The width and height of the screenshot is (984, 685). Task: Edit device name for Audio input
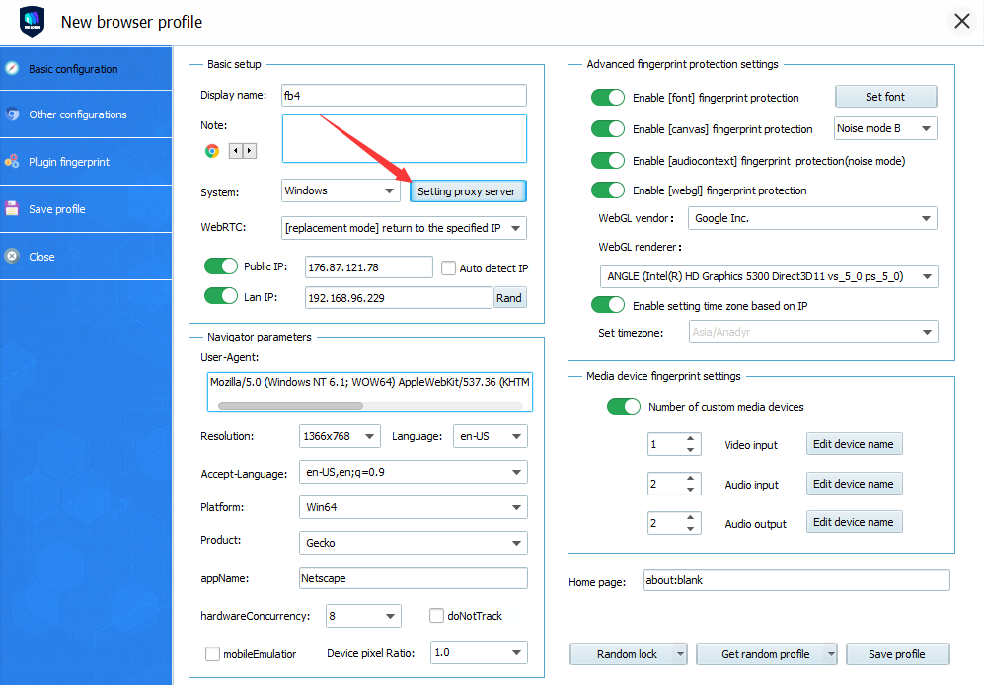pyautogui.click(x=854, y=484)
